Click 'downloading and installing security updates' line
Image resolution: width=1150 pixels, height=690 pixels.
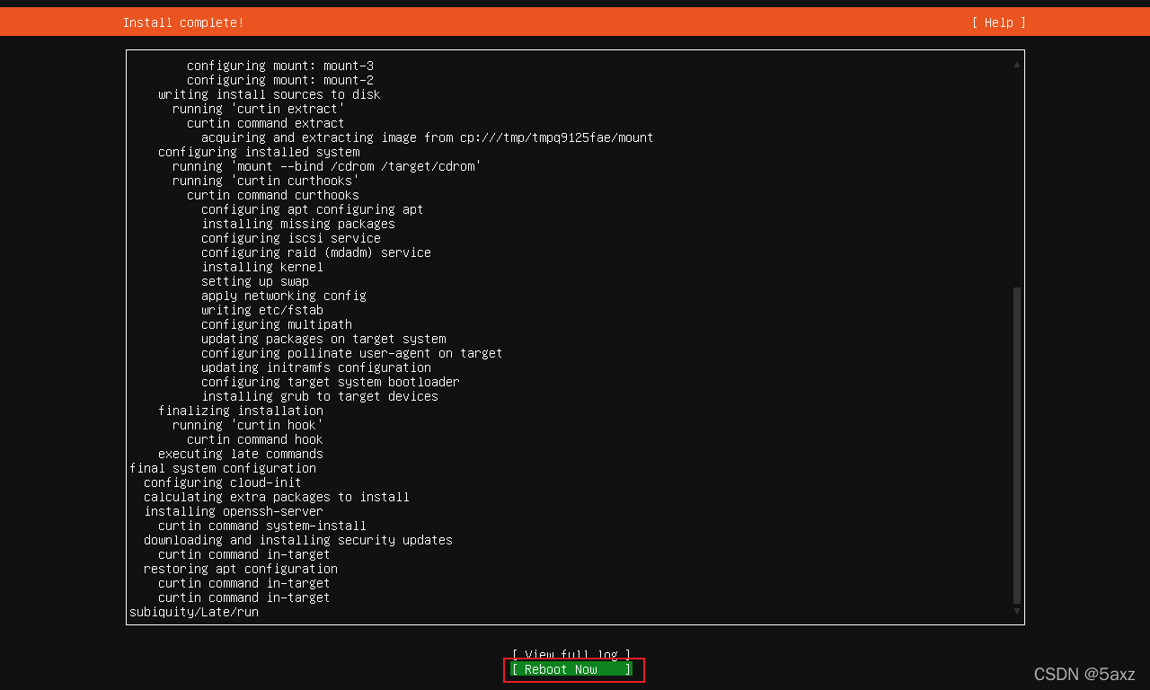[298, 540]
